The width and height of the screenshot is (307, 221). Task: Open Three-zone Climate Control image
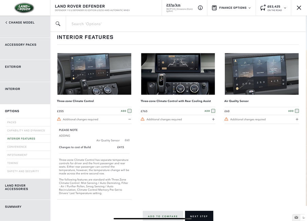click(94, 74)
